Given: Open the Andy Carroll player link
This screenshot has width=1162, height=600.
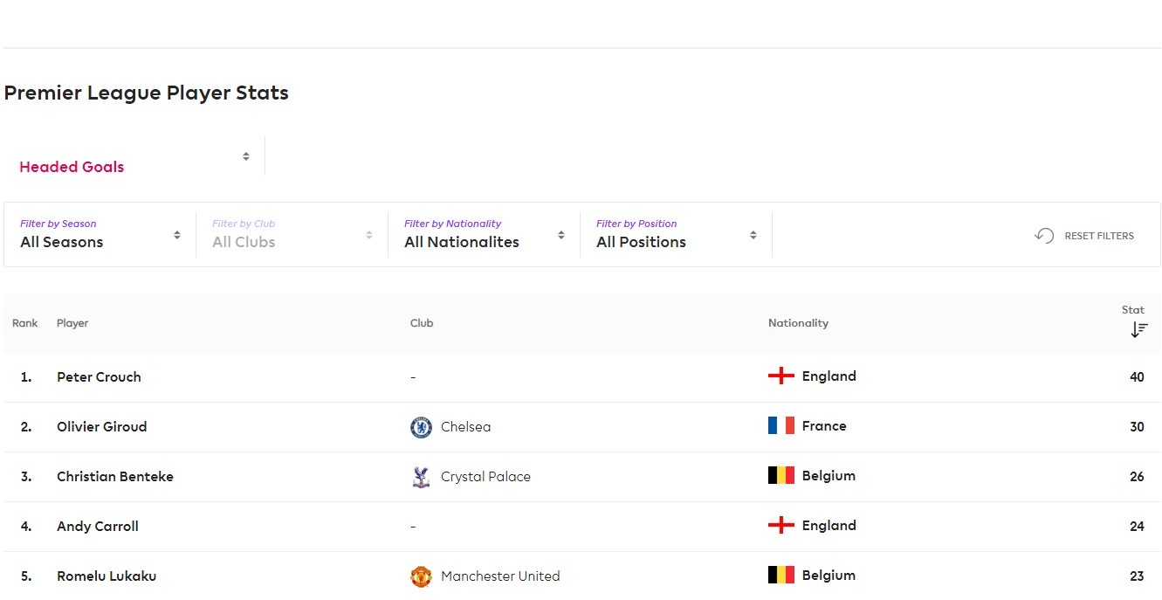Looking at the screenshot, I should coord(98,527).
